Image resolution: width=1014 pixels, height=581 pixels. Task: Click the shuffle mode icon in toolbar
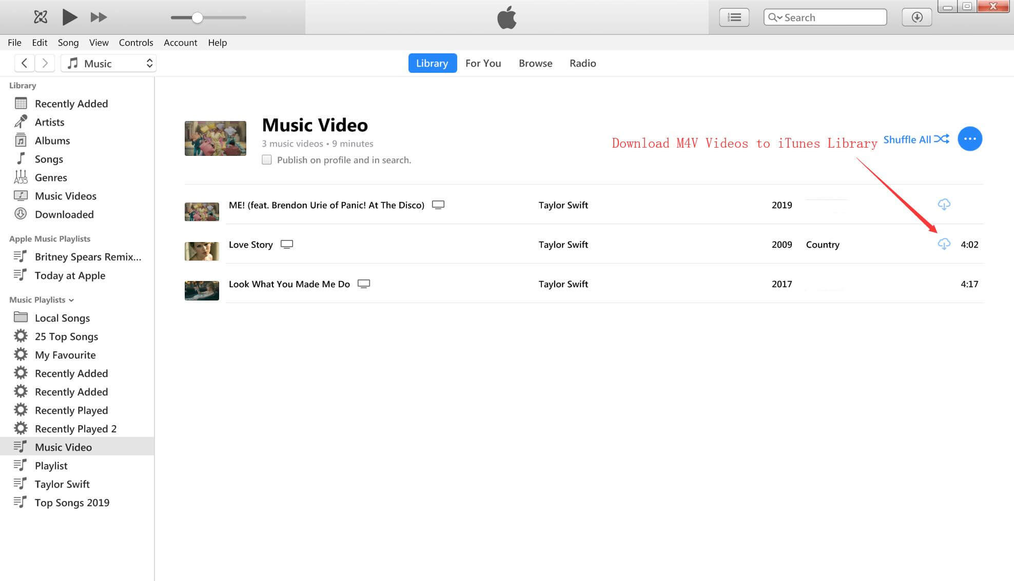coord(39,17)
